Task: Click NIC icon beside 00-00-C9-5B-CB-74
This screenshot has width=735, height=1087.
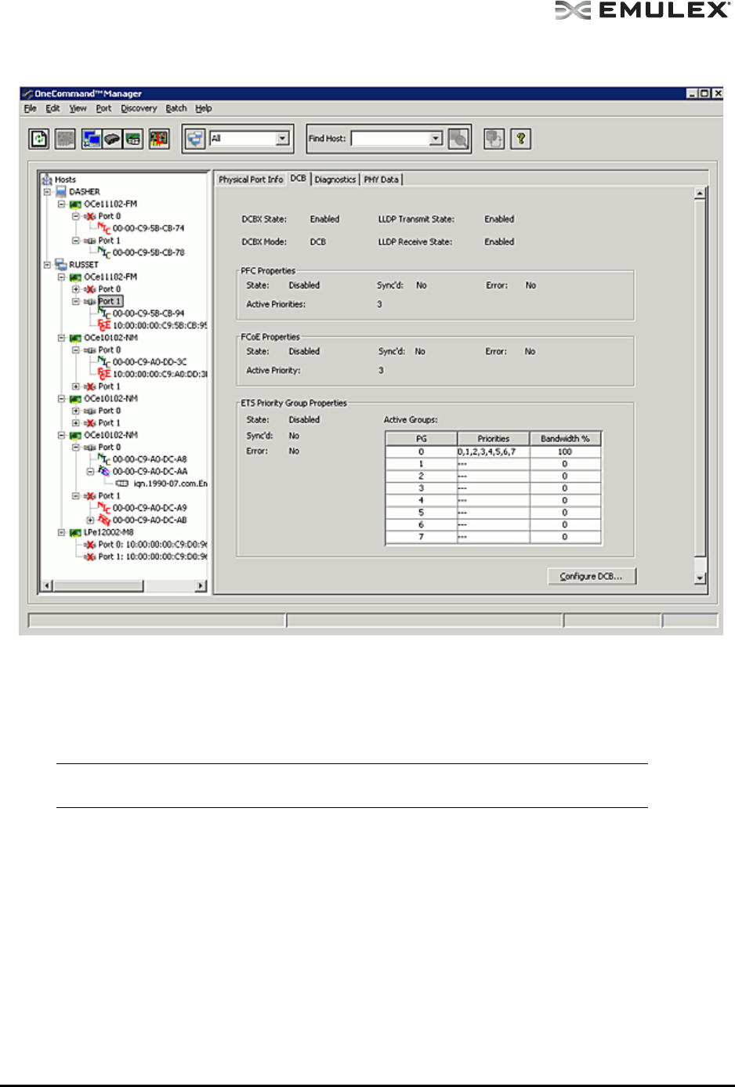Action: (x=104, y=228)
